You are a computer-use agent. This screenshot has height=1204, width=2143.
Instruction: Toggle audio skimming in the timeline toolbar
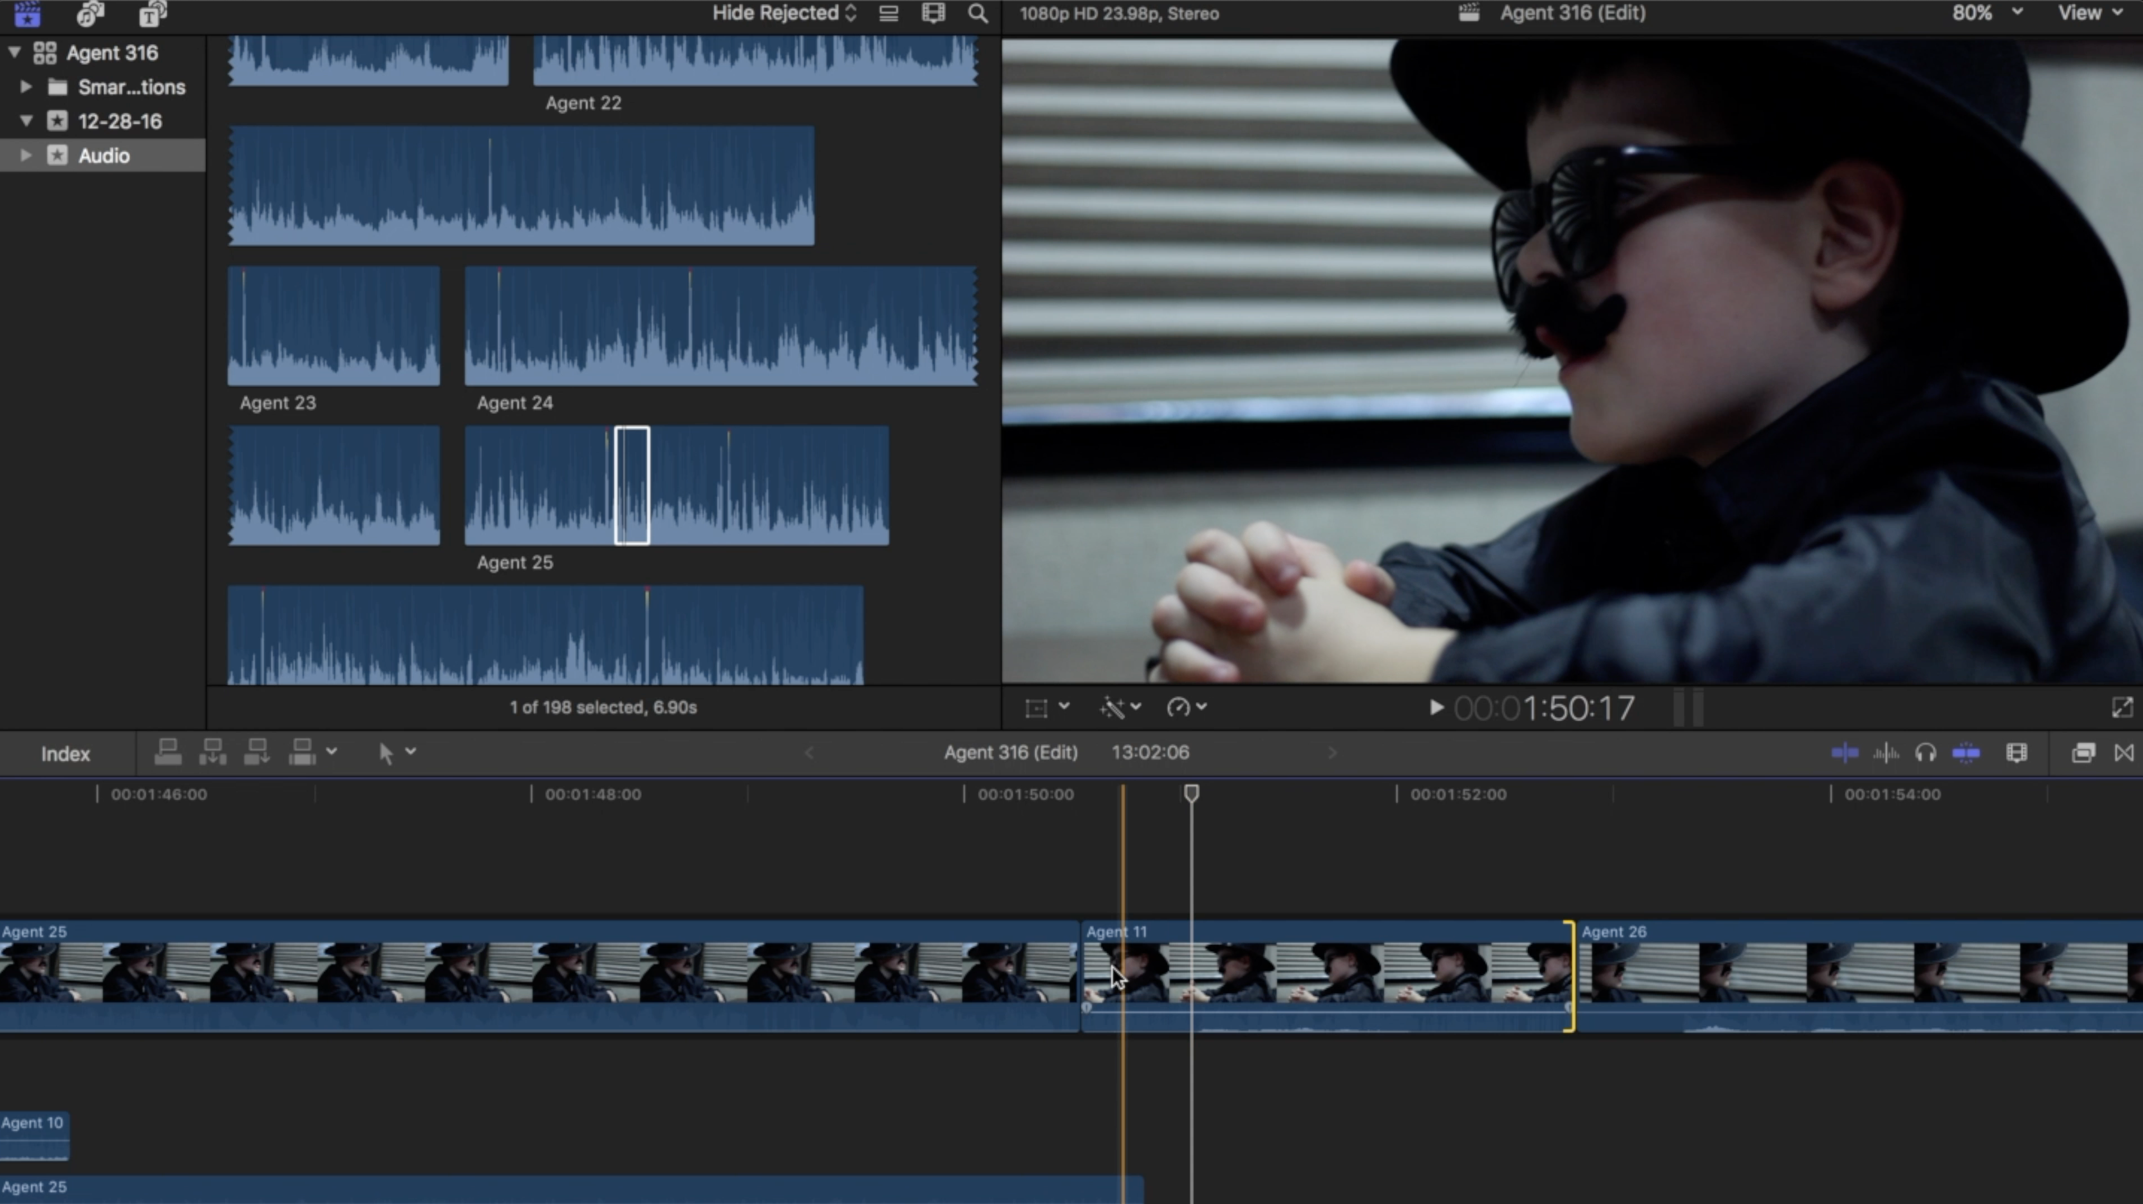click(1888, 752)
